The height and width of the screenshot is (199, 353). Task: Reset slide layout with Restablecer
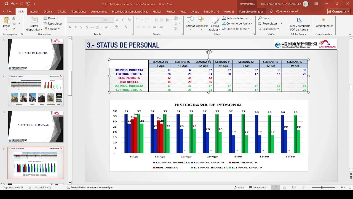pyautogui.click(x=53, y=23)
